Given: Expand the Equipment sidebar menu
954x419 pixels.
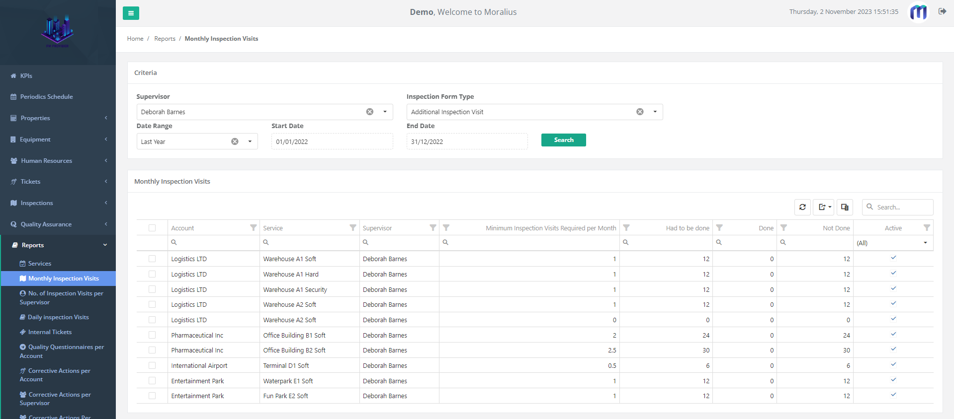Looking at the screenshot, I should 59,140.
